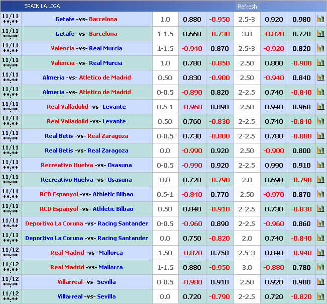View stats chart for Almeria-Atletico 0.50 handicap row
Viewport: 327px width, 304px height.
point(320,78)
